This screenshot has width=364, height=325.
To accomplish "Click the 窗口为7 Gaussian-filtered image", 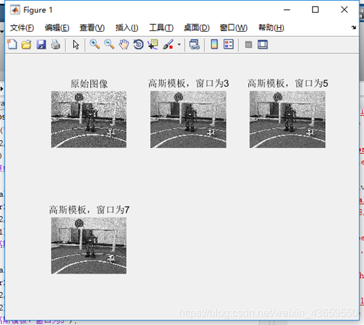I will point(89,245).
